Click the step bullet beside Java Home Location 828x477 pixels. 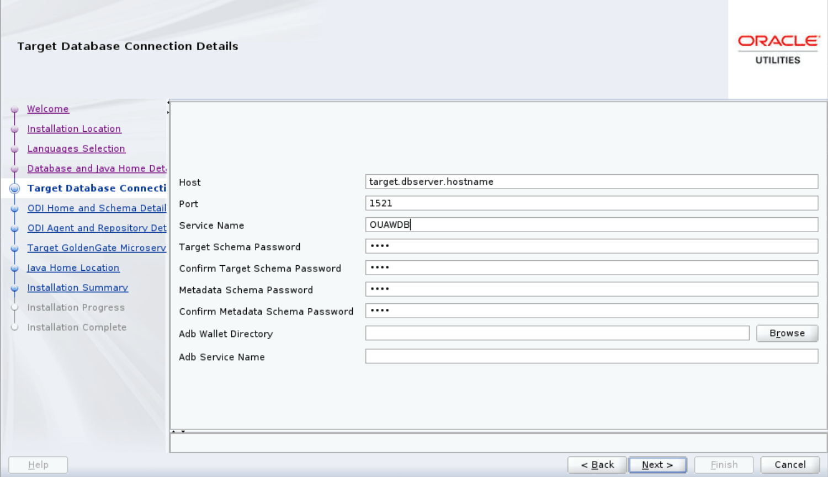pos(14,268)
